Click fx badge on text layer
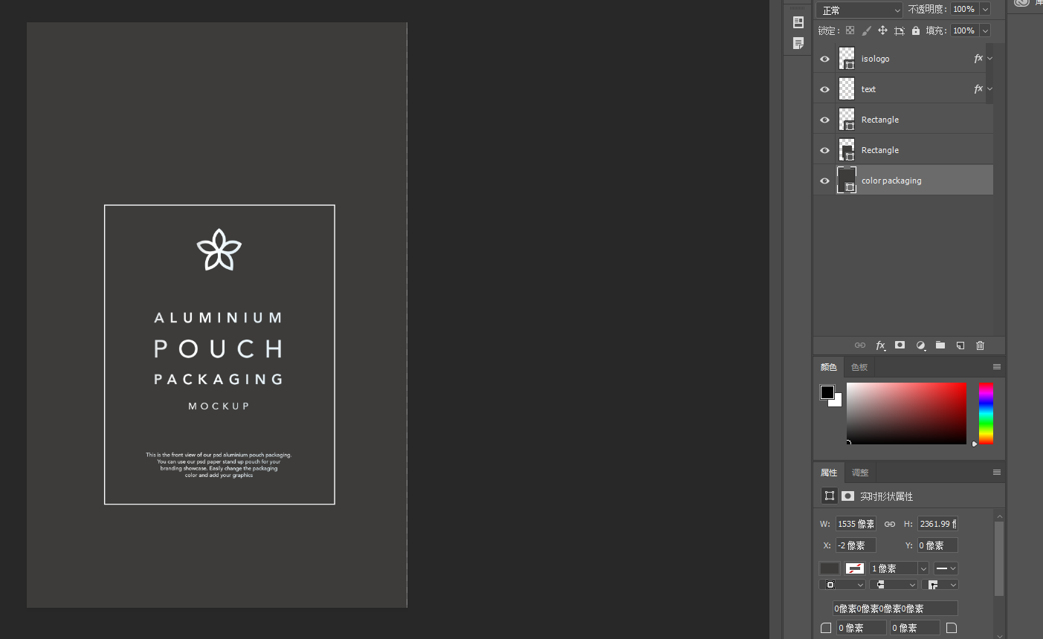Image resolution: width=1043 pixels, height=639 pixels. [x=978, y=88]
